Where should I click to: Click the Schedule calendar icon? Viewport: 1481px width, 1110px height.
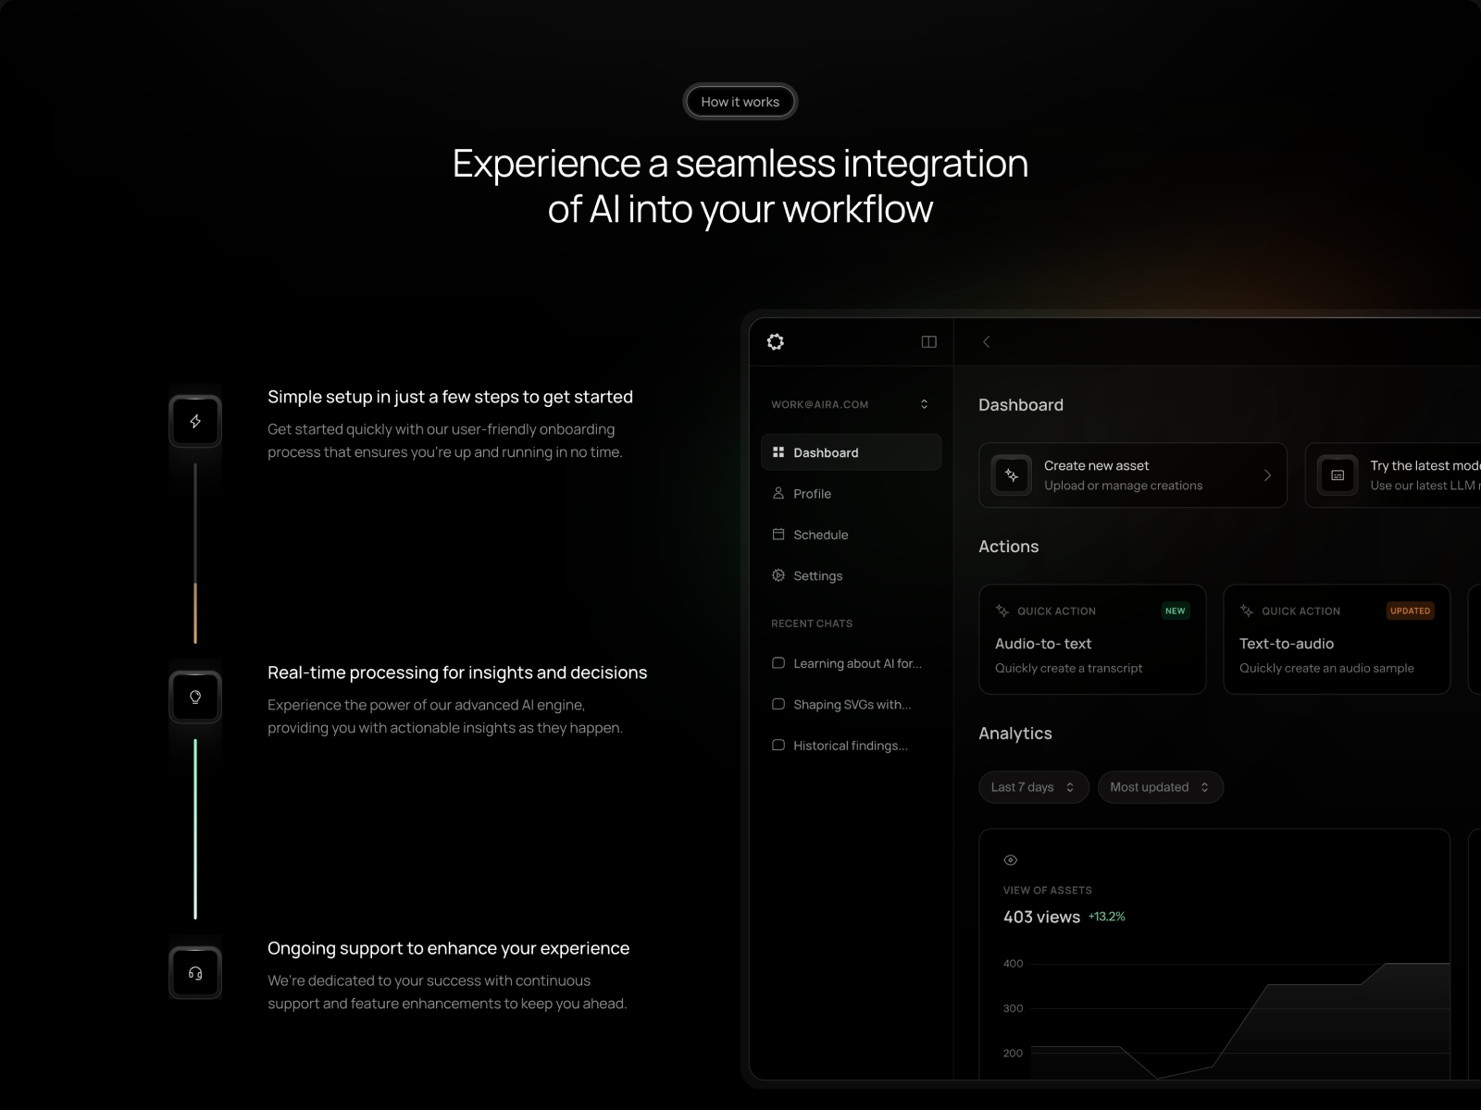click(x=778, y=534)
